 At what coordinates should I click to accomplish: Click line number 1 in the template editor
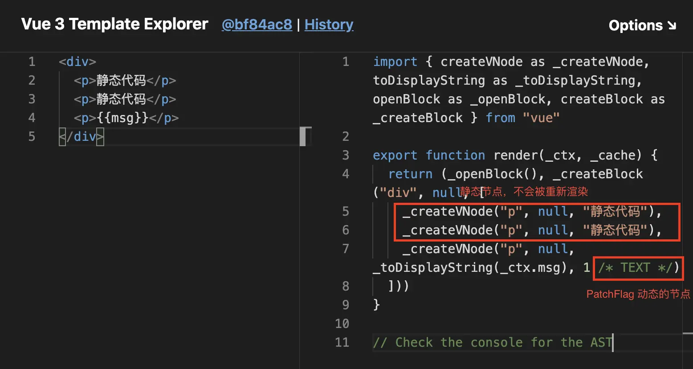(32, 61)
